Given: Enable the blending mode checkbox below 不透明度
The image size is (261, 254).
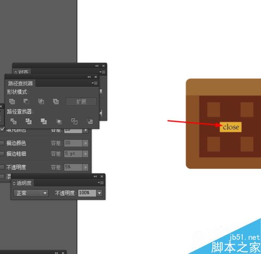Looking at the screenshot, I should tap(2, 177).
